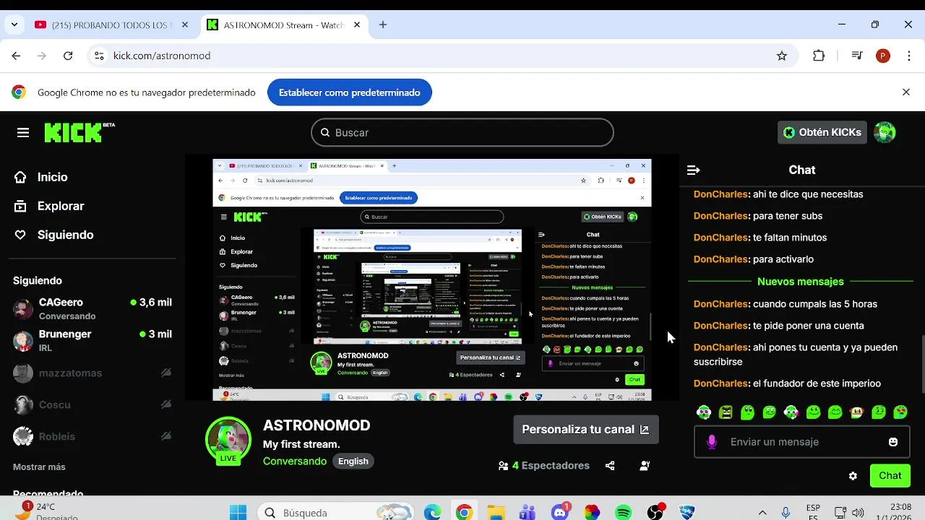Send message with green Chat button
Screen dimensions: 925x520
pos(890,475)
